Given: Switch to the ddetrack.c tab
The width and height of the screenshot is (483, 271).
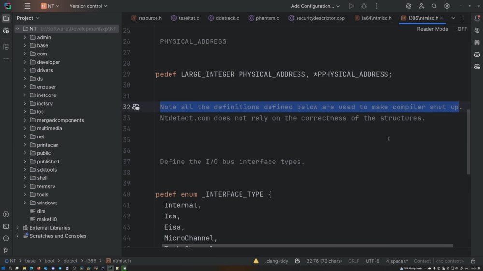Looking at the screenshot, I should (224, 18).
